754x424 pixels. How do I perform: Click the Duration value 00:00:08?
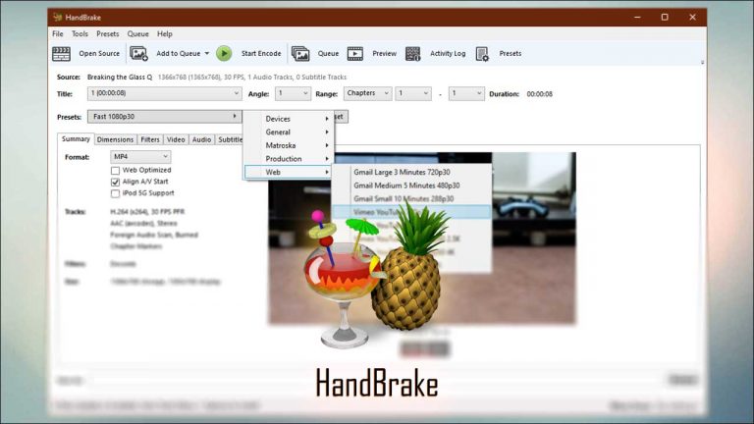coord(540,94)
